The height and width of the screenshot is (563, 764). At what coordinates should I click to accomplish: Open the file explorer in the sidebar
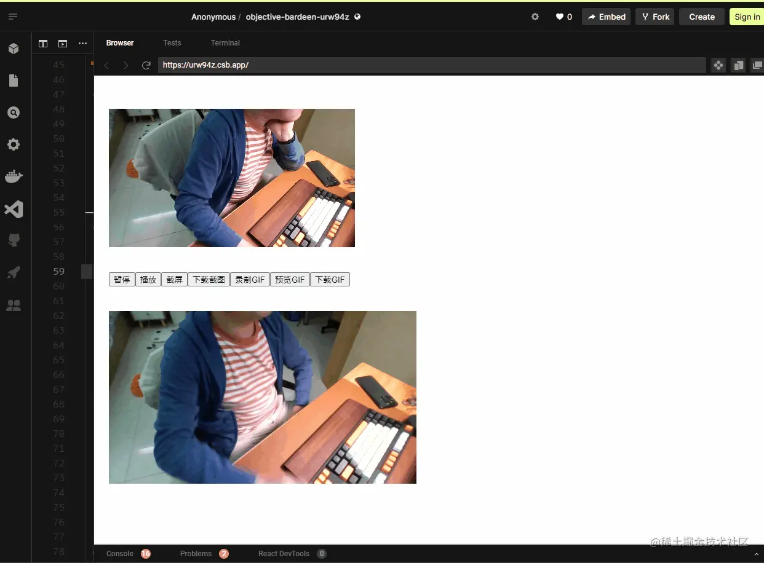click(x=14, y=81)
